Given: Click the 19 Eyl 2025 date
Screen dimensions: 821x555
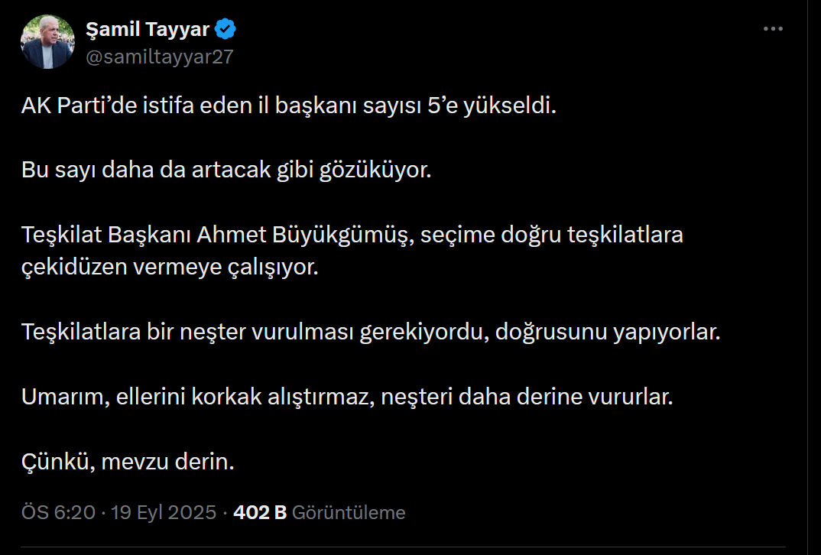Looking at the screenshot, I should [164, 512].
